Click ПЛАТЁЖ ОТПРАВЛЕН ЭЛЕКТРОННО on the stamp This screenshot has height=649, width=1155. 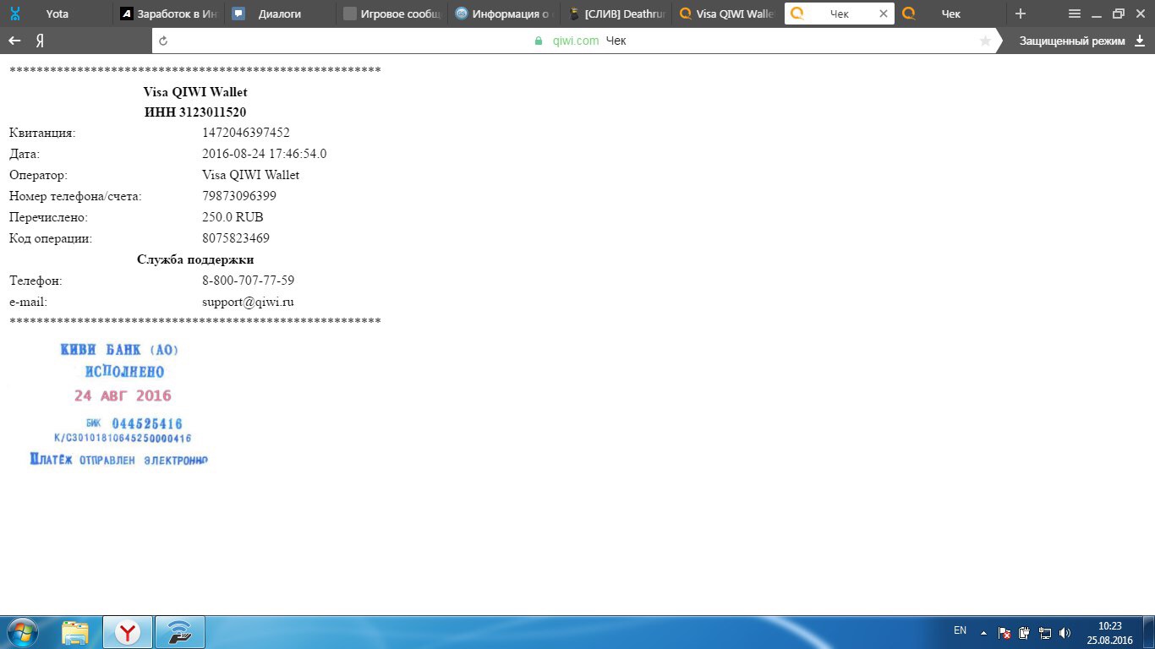click(118, 461)
